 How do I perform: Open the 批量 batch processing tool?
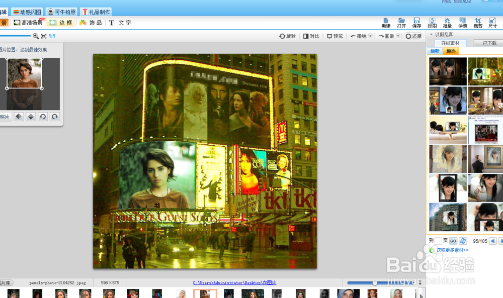click(x=447, y=23)
